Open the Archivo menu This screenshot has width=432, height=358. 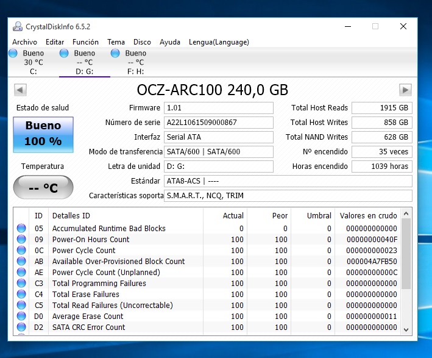tap(24, 42)
